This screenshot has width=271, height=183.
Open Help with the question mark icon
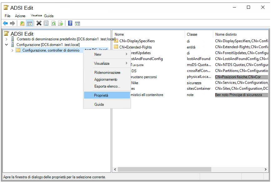click(70, 23)
